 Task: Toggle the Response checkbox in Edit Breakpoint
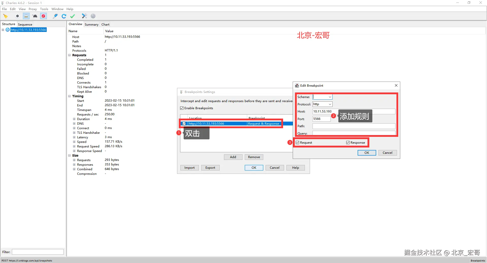[348, 143]
